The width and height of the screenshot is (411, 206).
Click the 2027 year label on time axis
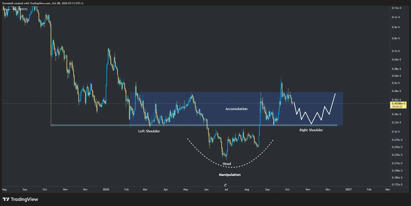pyautogui.click(x=348, y=189)
